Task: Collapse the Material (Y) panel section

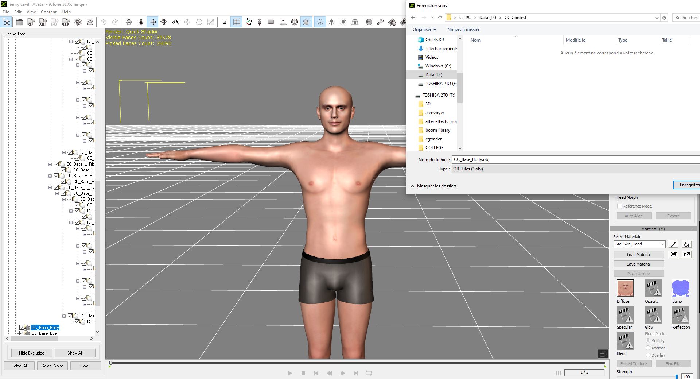Action: tap(693, 229)
